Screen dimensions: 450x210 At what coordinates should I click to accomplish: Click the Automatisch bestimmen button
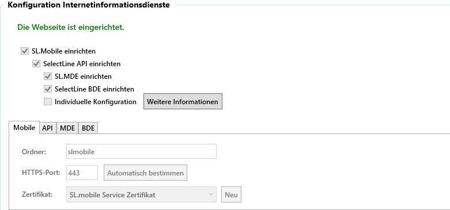pyautogui.click(x=145, y=173)
